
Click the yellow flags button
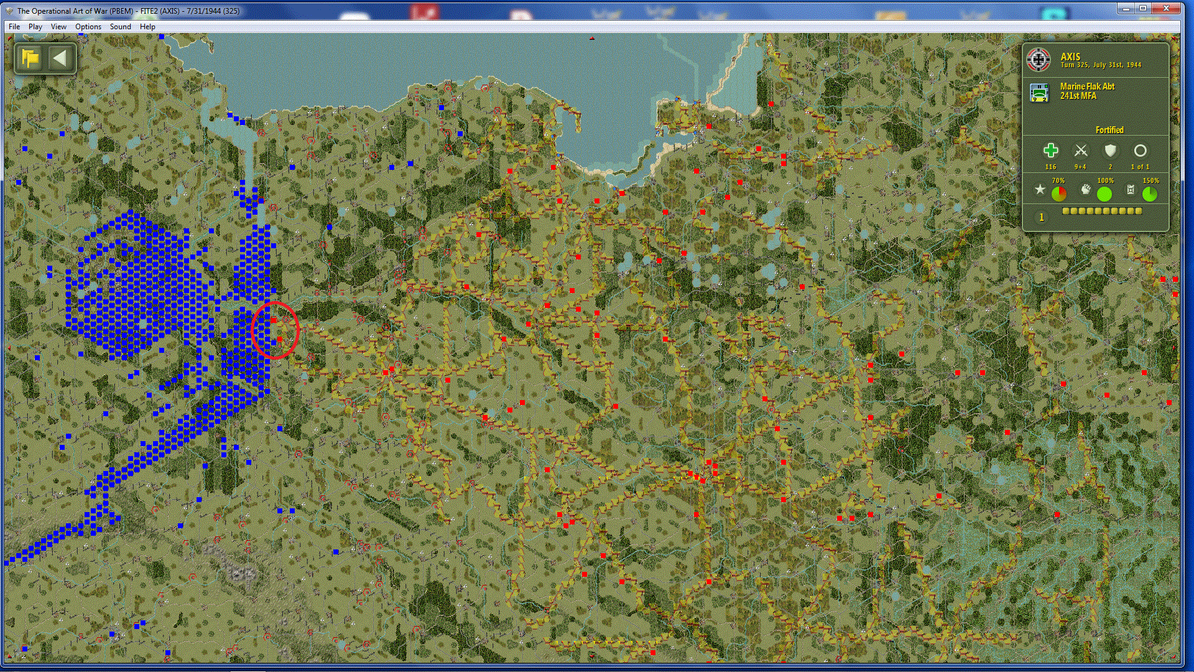point(30,58)
